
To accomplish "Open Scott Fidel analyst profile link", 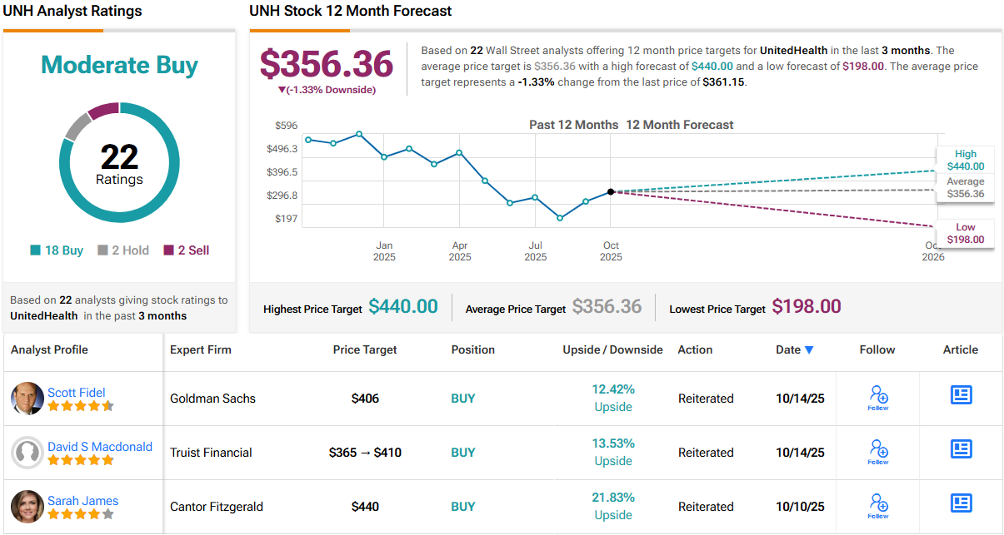I will (x=76, y=393).
